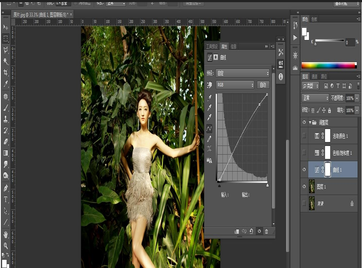Click the trash button at the Properties panel bottom
This screenshot has width=362, height=268.
click(x=266, y=231)
